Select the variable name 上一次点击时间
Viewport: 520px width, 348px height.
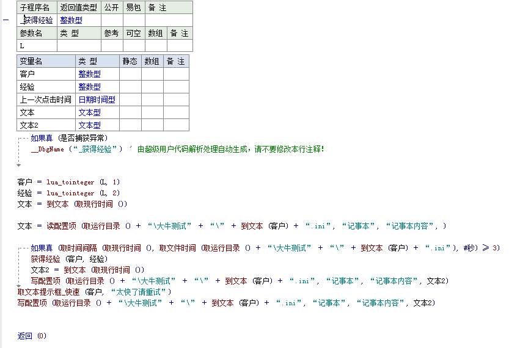click(45, 100)
